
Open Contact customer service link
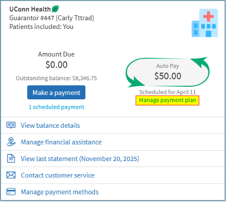58,175
